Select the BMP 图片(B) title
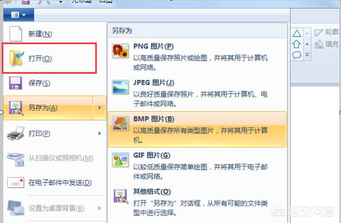The image size is (341, 223). point(154,119)
